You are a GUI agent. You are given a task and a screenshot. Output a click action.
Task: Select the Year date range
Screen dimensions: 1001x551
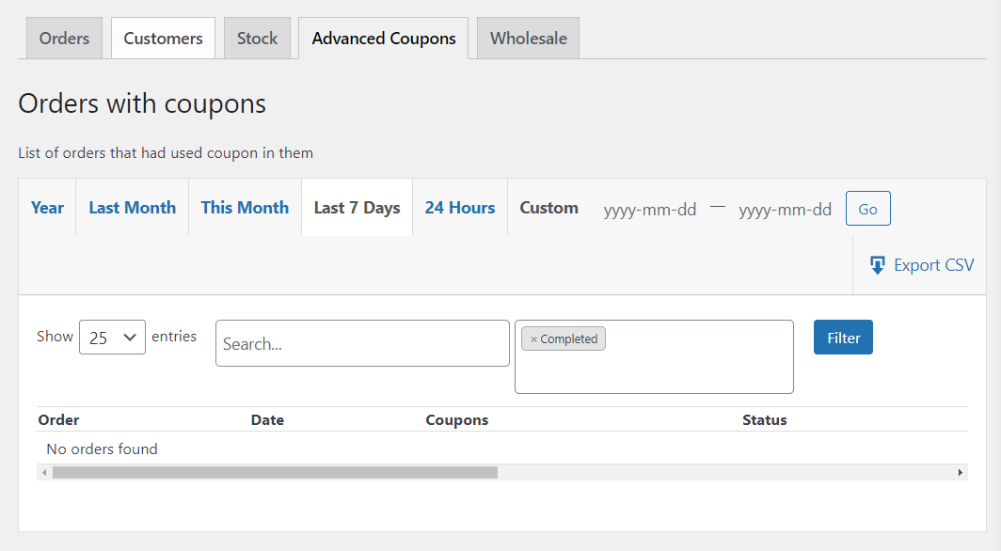(47, 208)
